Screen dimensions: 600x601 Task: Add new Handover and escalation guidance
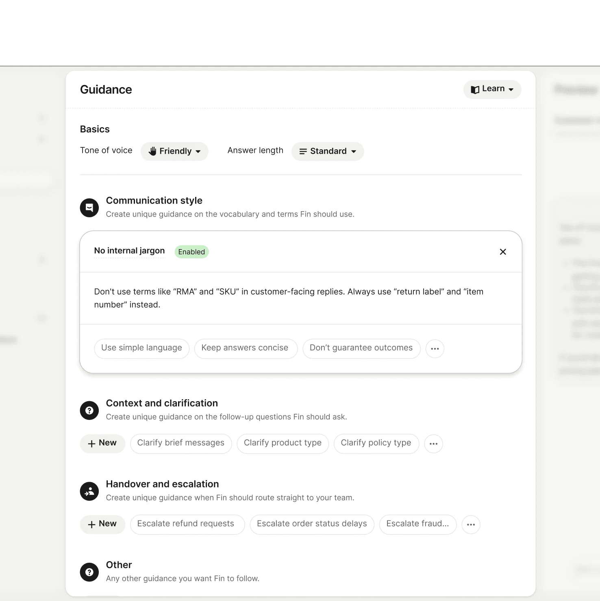[x=102, y=524]
